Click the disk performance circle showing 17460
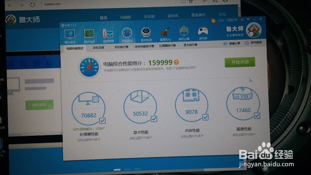 [243, 104]
